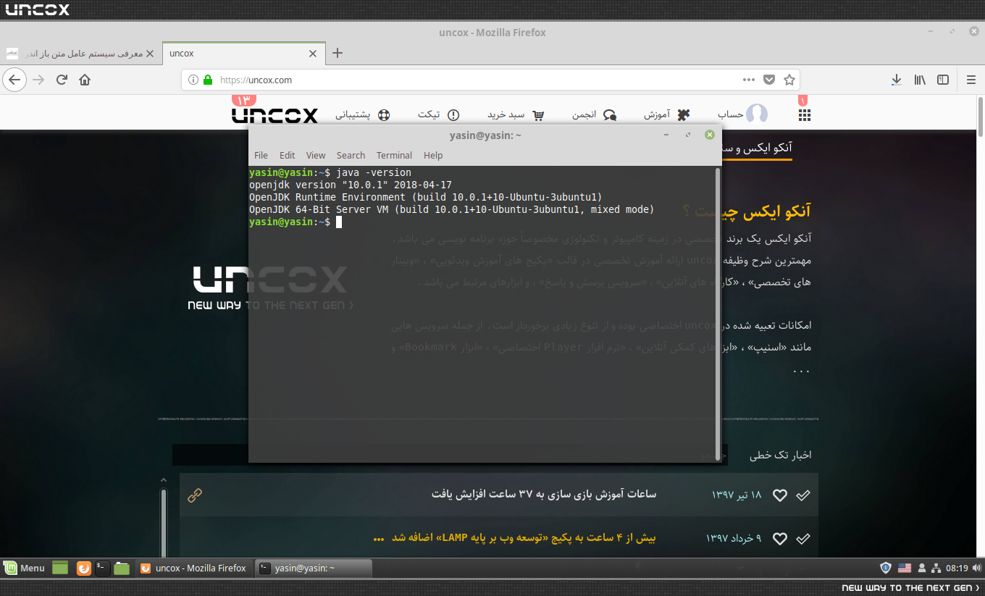The height and width of the screenshot is (596, 985).
Task: Launch Firefox from the taskbar launcher icon
Action: 83,568
